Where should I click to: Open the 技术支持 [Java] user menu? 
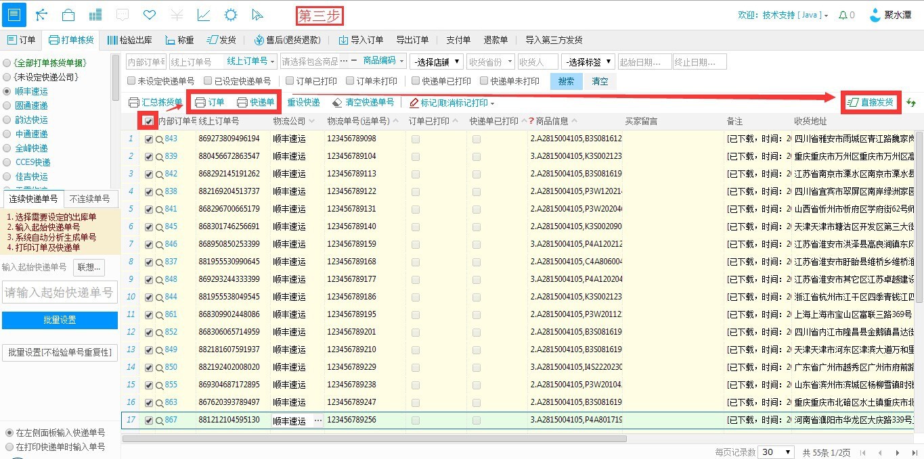(x=795, y=15)
